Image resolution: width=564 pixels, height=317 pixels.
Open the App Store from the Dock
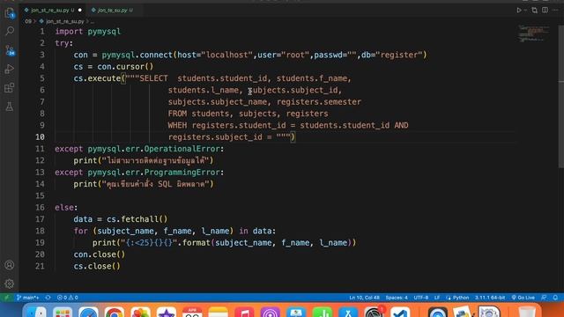[x=348, y=312]
